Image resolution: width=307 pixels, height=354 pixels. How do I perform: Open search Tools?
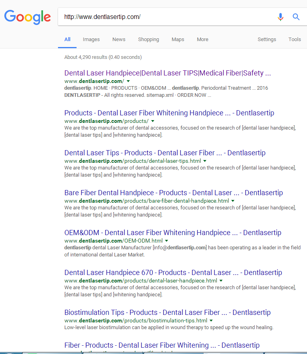(295, 40)
